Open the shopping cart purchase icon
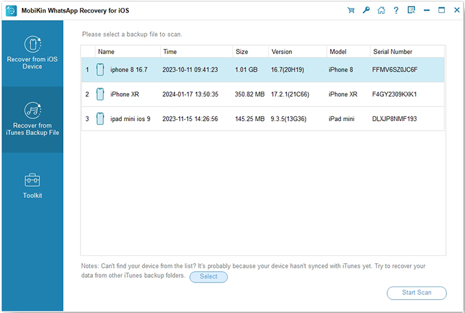Image resolution: width=465 pixels, height=313 pixels. click(x=351, y=11)
